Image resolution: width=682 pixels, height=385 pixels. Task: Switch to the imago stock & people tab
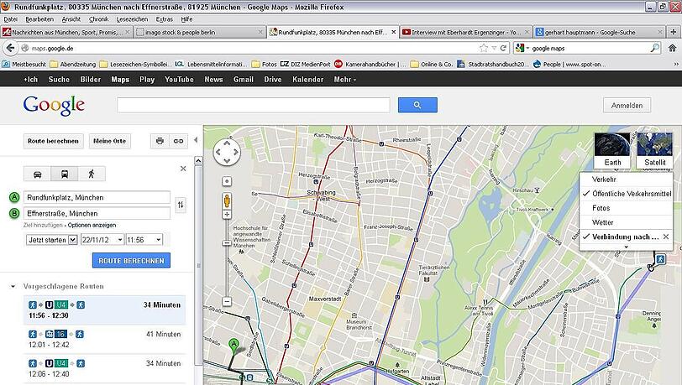pyautogui.click(x=199, y=32)
